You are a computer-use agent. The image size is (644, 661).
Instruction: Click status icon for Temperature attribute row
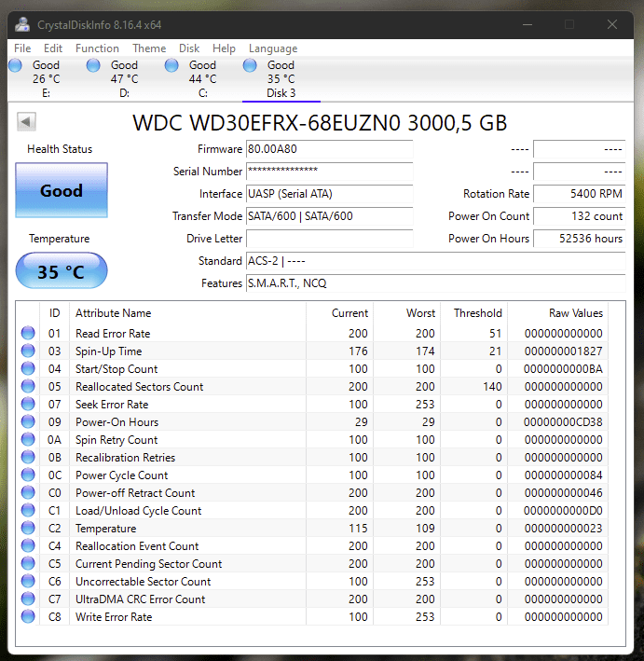click(x=28, y=528)
